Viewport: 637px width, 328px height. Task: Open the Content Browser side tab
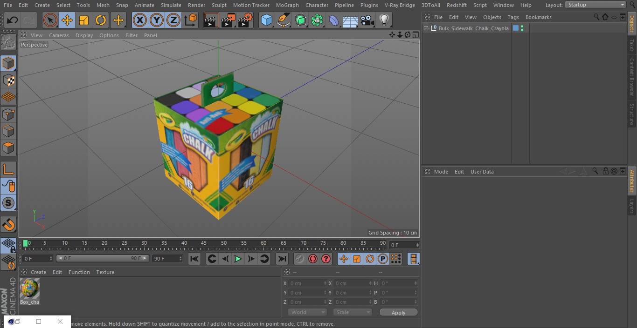tap(632, 77)
